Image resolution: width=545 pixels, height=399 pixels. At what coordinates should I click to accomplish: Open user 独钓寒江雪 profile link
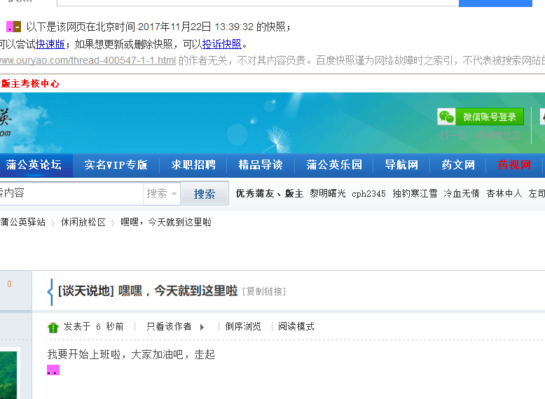pos(415,193)
